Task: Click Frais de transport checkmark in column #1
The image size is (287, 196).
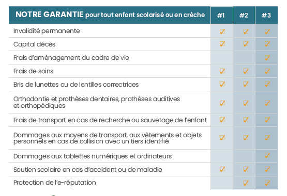Action: coord(222,120)
